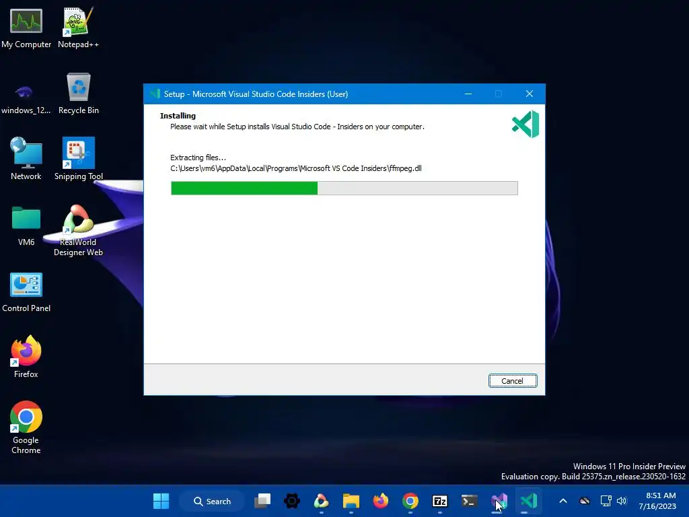The width and height of the screenshot is (689, 517).
Task: Launch the Snipping Tool shortcut
Action: click(x=78, y=158)
